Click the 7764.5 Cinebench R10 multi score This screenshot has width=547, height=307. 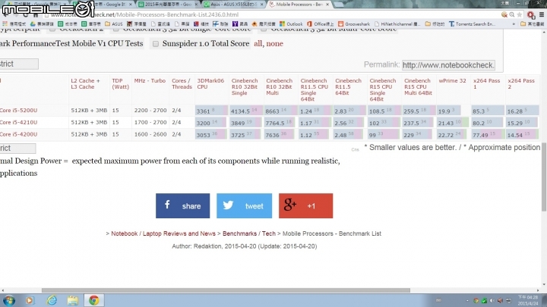pyautogui.click(x=280, y=123)
